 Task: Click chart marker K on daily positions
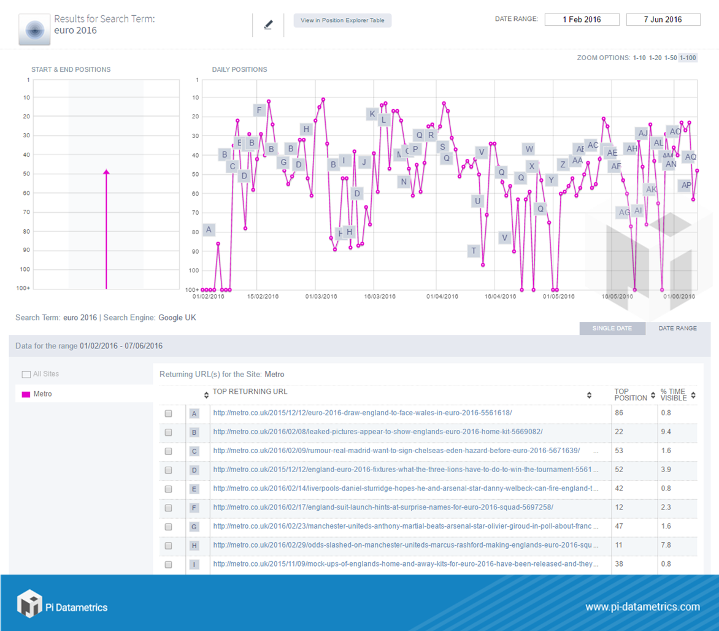[x=372, y=113]
